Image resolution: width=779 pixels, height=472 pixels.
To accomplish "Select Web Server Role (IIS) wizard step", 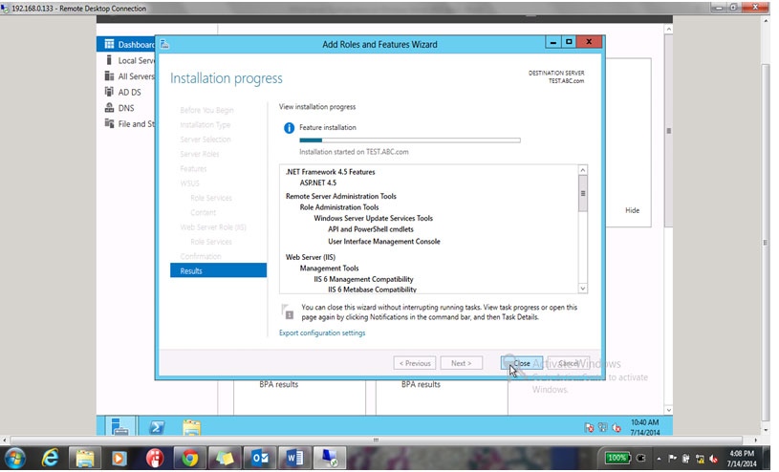I will pos(213,227).
